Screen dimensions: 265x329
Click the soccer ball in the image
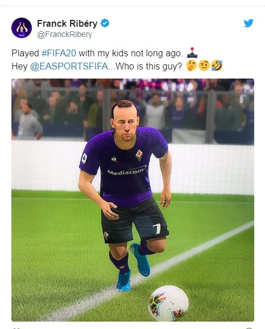(168, 303)
